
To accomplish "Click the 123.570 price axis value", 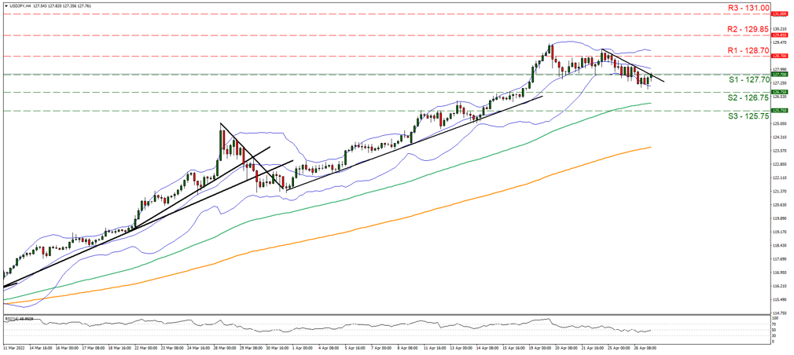I will [779, 152].
